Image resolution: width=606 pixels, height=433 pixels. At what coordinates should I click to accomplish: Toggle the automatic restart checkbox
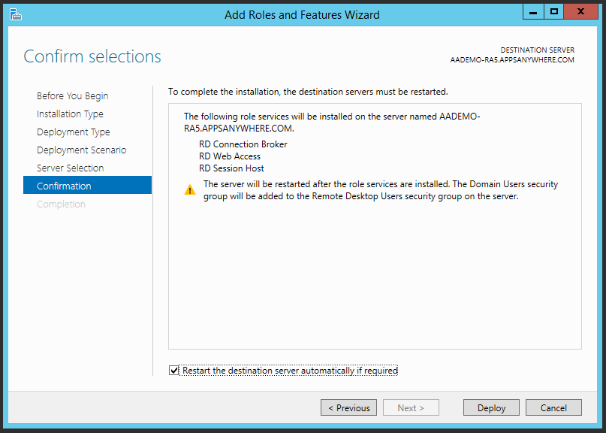point(175,371)
